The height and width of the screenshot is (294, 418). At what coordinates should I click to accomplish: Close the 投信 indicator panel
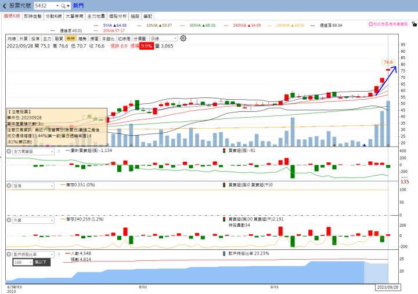[x=9, y=186]
